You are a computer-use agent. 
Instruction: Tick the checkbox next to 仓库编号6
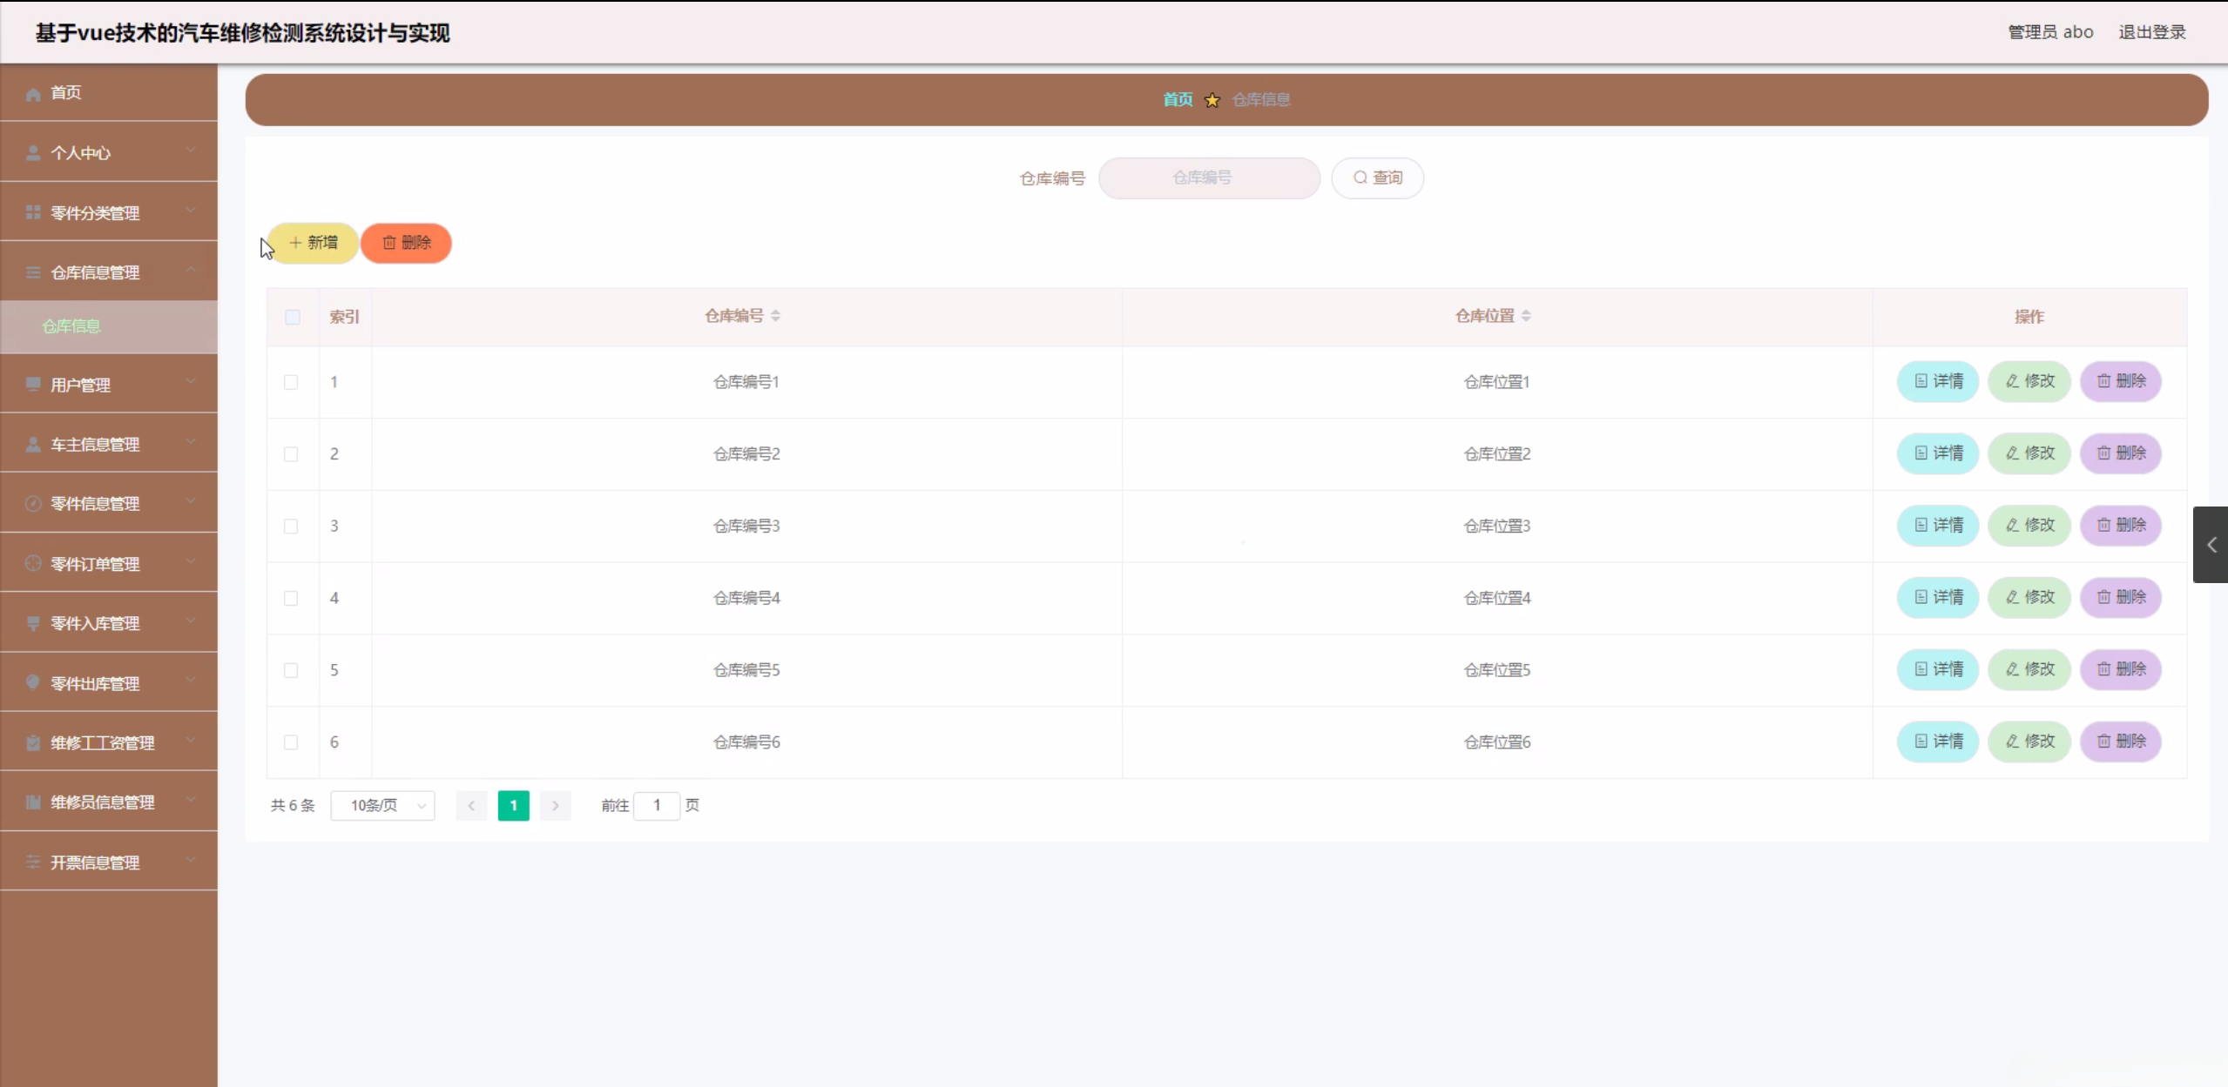point(292,742)
